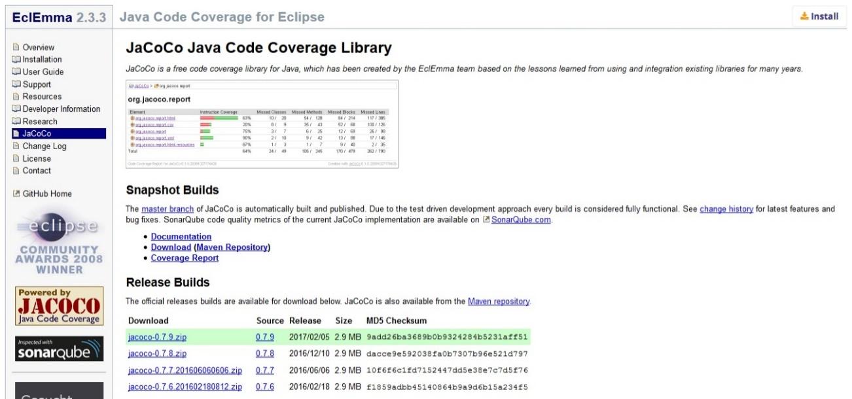
Task: Open source link 0.7.9
Action: pyautogui.click(x=265, y=338)
